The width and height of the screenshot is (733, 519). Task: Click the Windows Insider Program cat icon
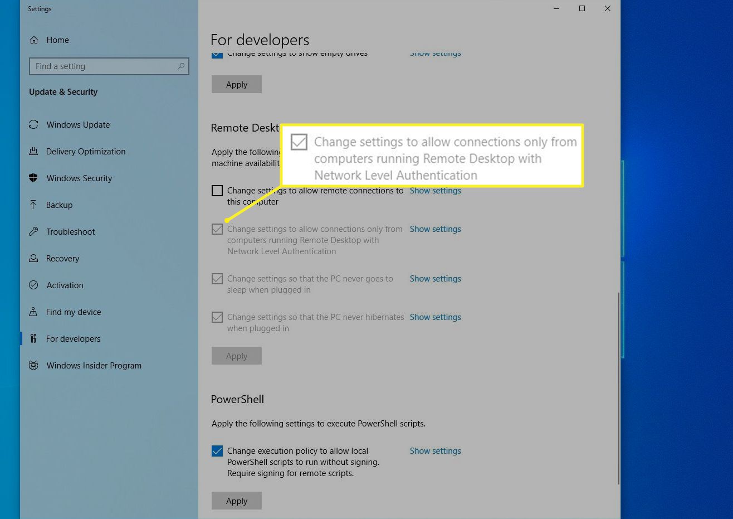point(33,366)
